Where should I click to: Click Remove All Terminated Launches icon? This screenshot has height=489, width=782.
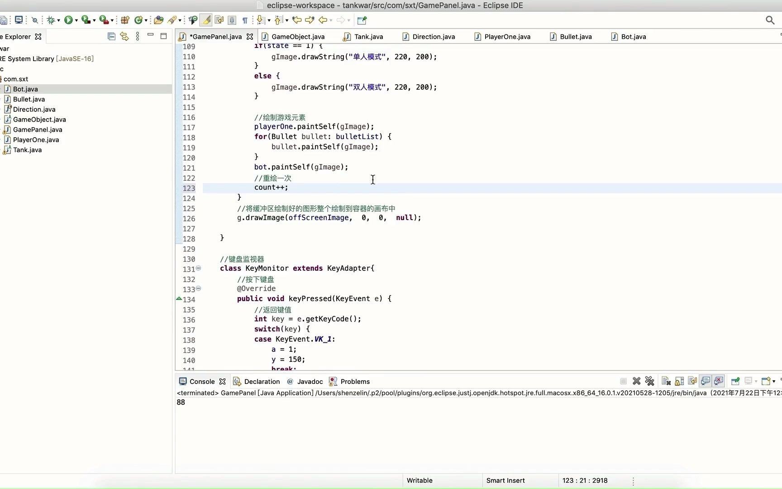click(649, 381)
